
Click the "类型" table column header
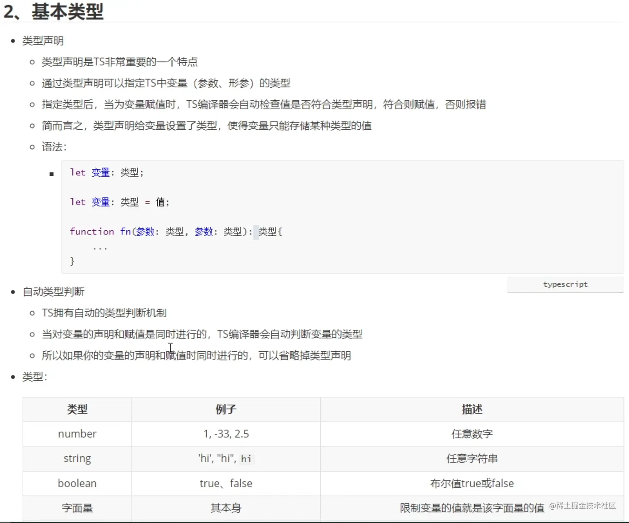[x=77, y=410]
